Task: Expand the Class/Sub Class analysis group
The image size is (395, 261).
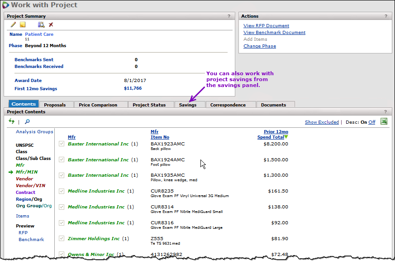Action: coord(33,159)
